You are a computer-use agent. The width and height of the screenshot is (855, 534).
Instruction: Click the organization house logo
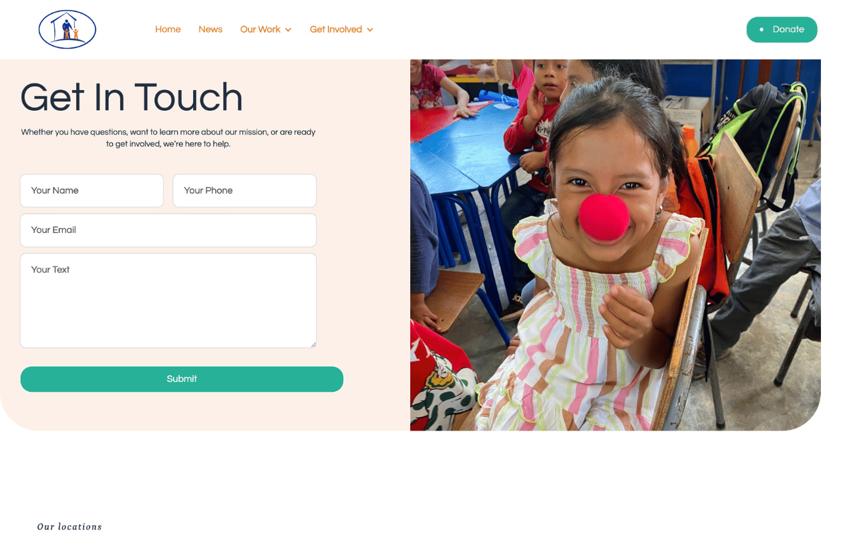[67, 29]
